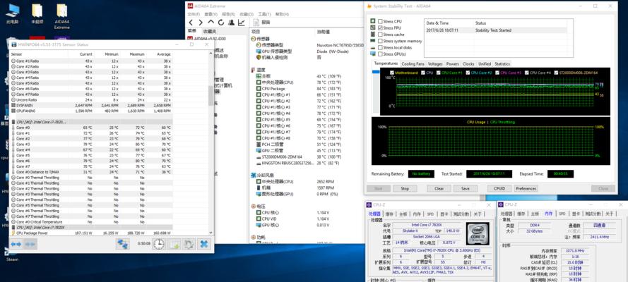This screenshot has height=282, width=628.
Task: Click the HWiNFO64 vertical scrollbar thumb
Action: tap(211, 95)
